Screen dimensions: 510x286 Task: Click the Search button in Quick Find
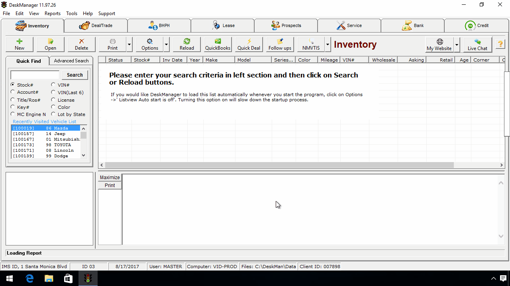(75, 75)
